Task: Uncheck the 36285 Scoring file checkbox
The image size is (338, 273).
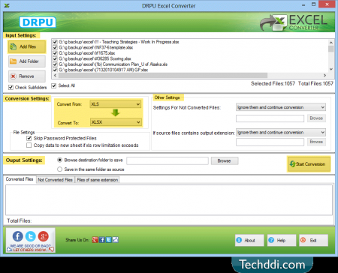Action: (x=55, y=58)
